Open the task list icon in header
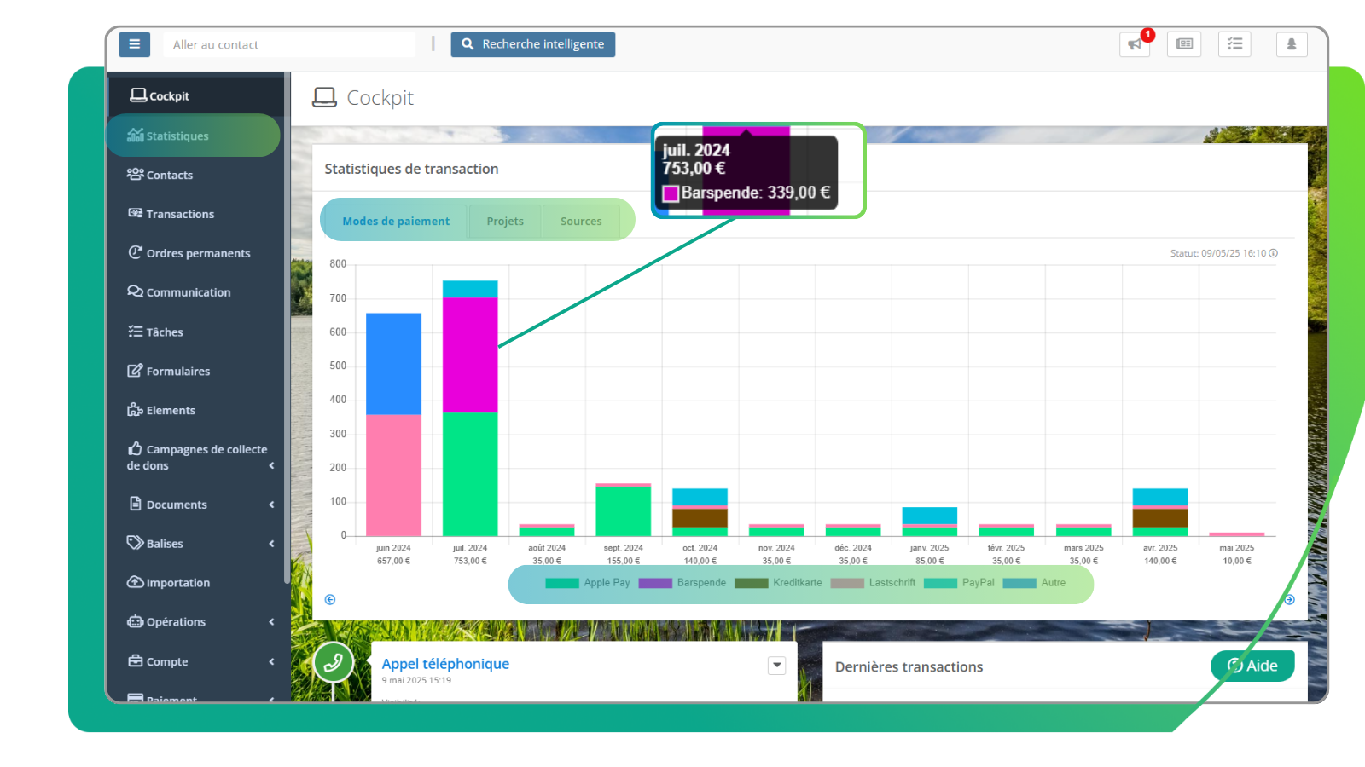The width and height of the screenshot is (1365, 767). click(x=1234, y=44)
